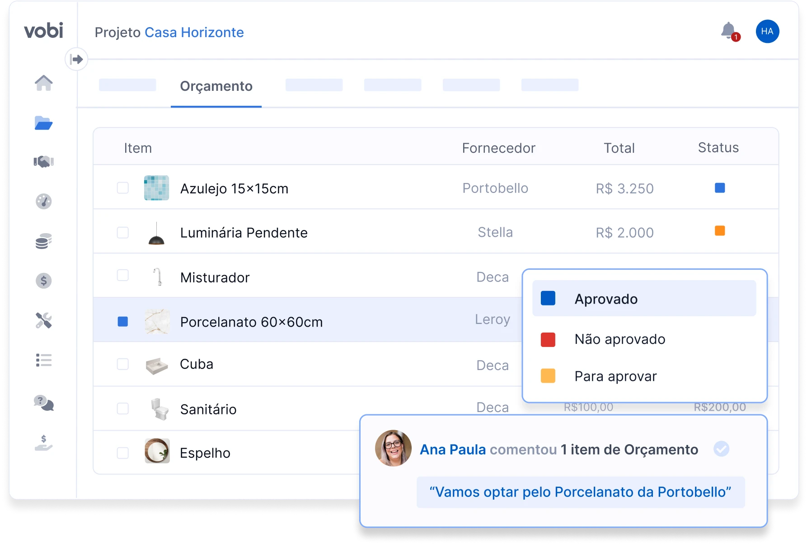
Task: Open the Casa Horizonte project link
Action: pyautogui.click(x=194, y=32)
